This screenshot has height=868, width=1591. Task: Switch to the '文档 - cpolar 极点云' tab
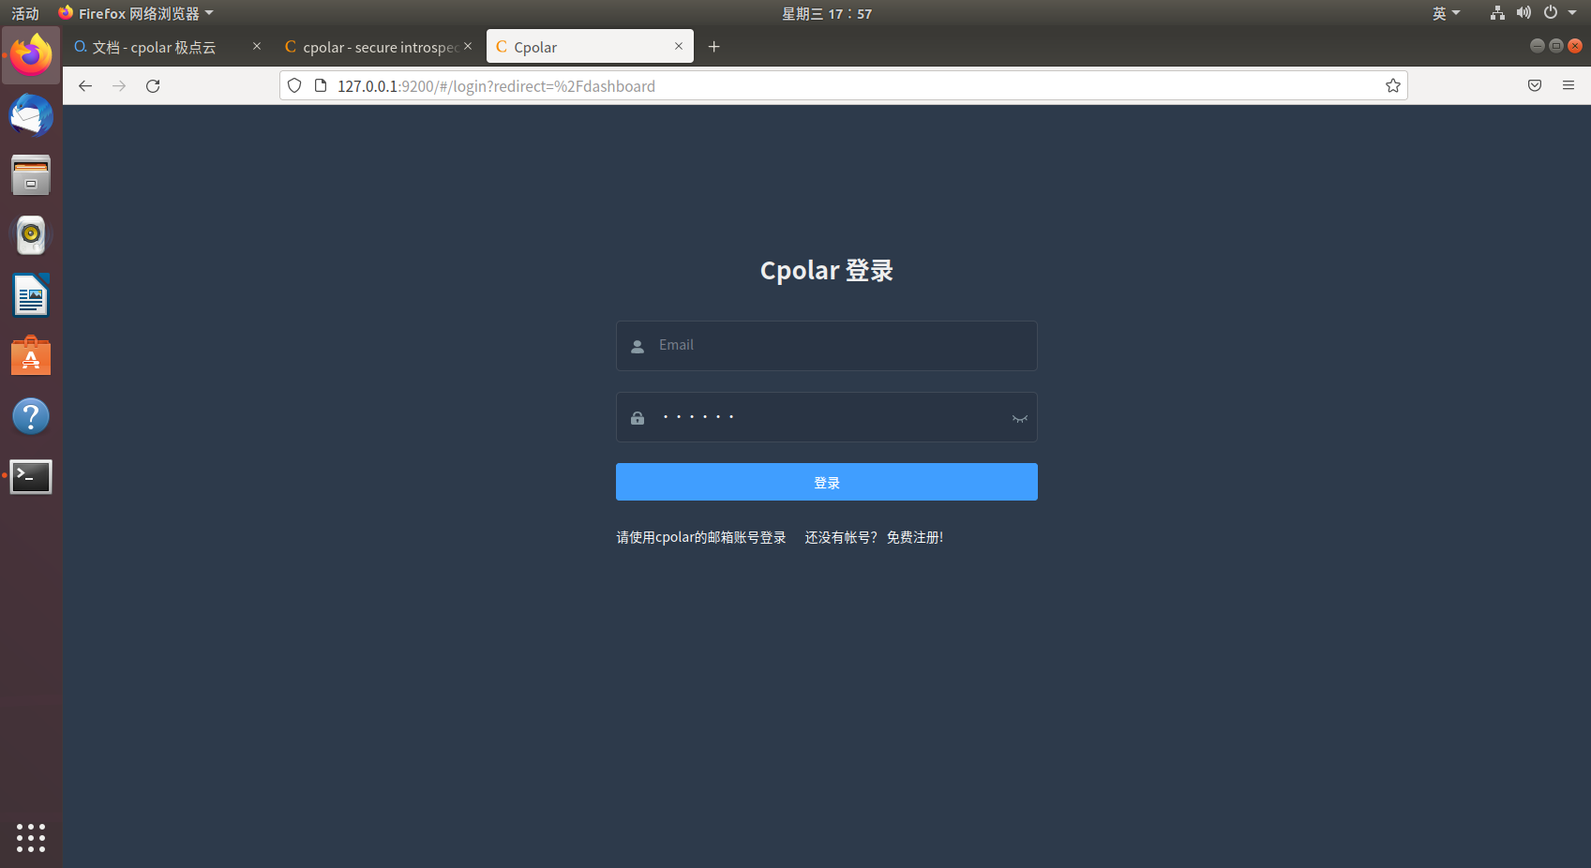[x=168, y=47]
